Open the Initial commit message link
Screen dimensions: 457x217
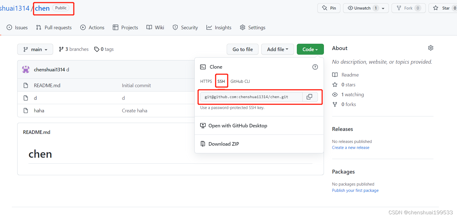pos(136,86)
